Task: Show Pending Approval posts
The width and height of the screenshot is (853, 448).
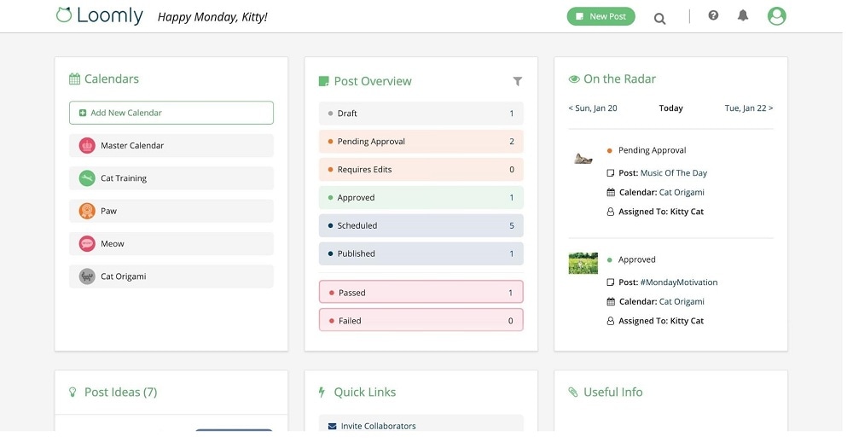Action: (x=421, y=142)
